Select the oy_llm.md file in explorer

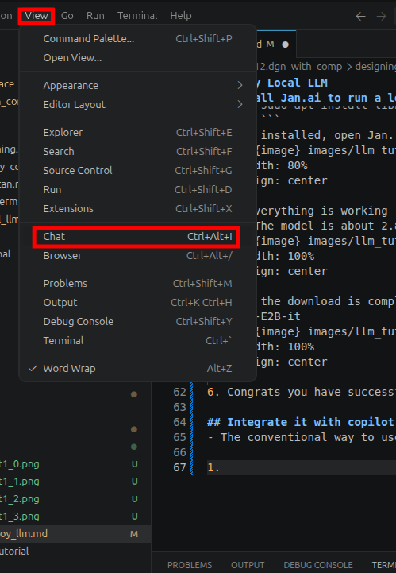[x=24, y=534]
